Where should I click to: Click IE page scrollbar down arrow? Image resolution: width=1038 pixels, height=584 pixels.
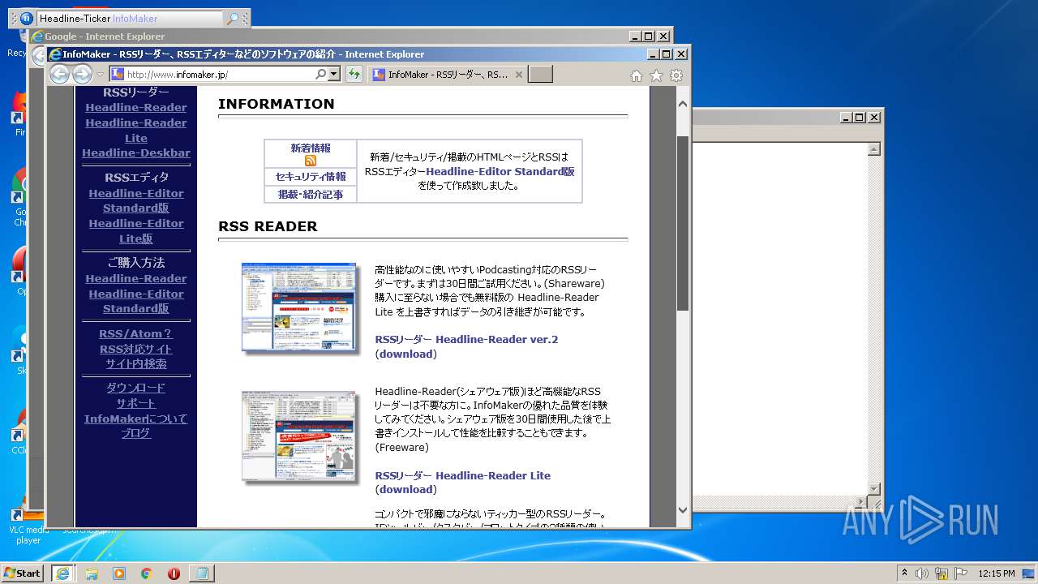(683, 510)
